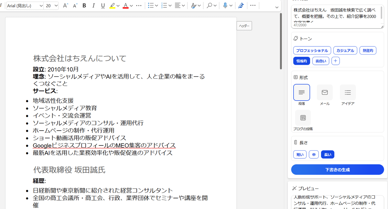Toggle italic formatting
Image resolution: width=388 pixels, height=209 pixels.
tap(94, 6)
